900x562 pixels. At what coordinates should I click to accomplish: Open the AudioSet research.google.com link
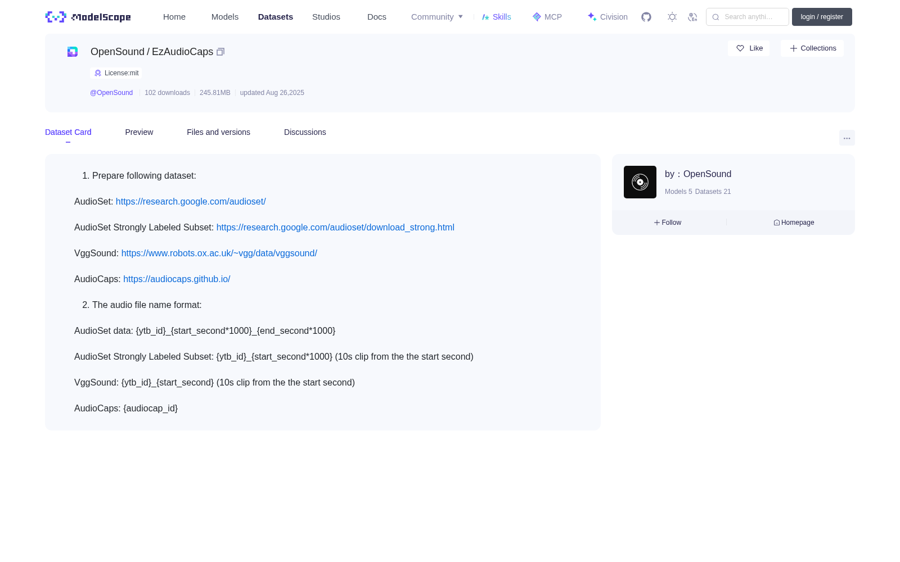pos(191,201)
